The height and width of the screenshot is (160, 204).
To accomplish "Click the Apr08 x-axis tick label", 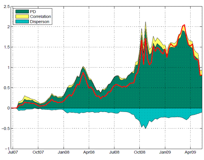I will (x=89, y=152).
